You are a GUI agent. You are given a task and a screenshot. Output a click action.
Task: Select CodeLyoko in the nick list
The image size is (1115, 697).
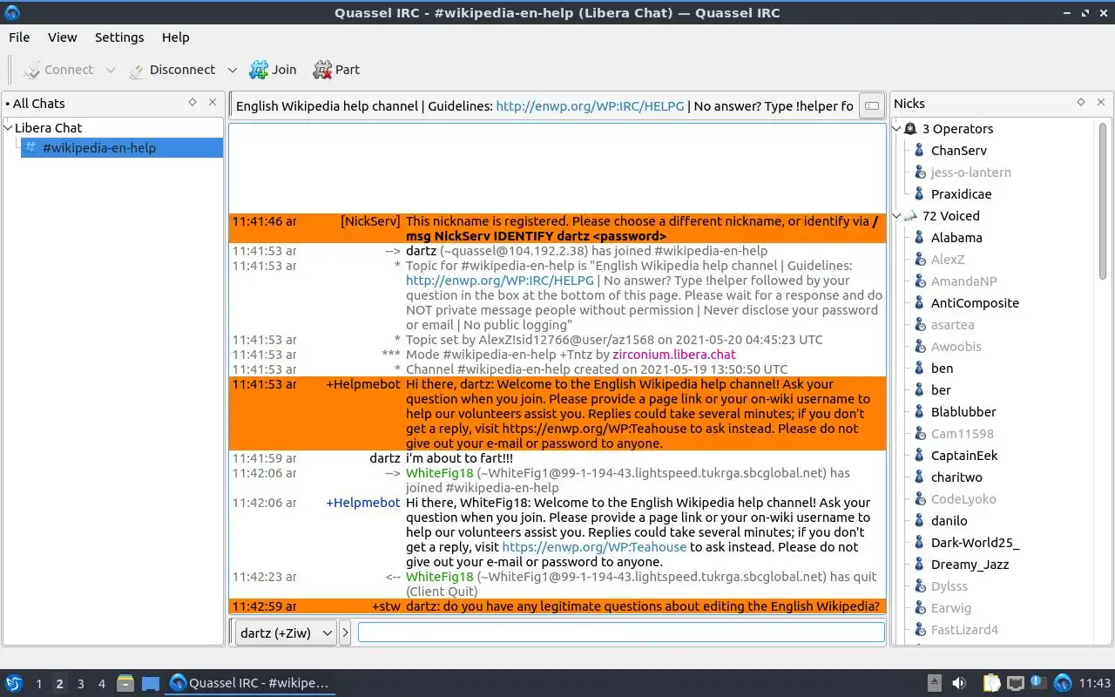pos(963,499)
